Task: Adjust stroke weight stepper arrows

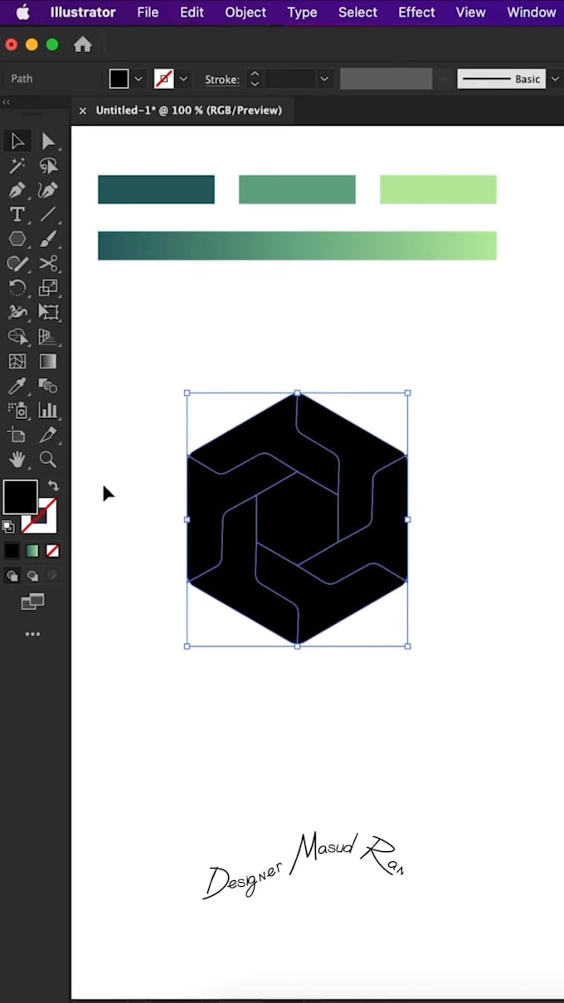Action: tap(255, 80)
